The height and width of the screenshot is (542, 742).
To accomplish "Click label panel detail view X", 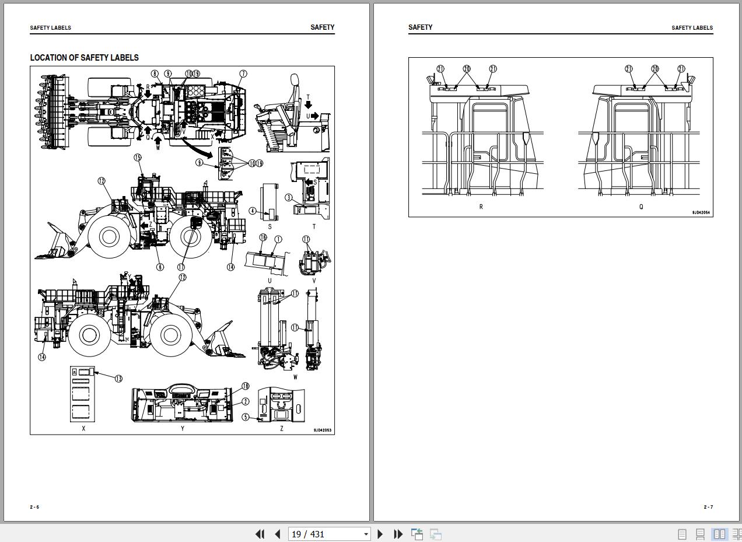I will pos(83,394).
